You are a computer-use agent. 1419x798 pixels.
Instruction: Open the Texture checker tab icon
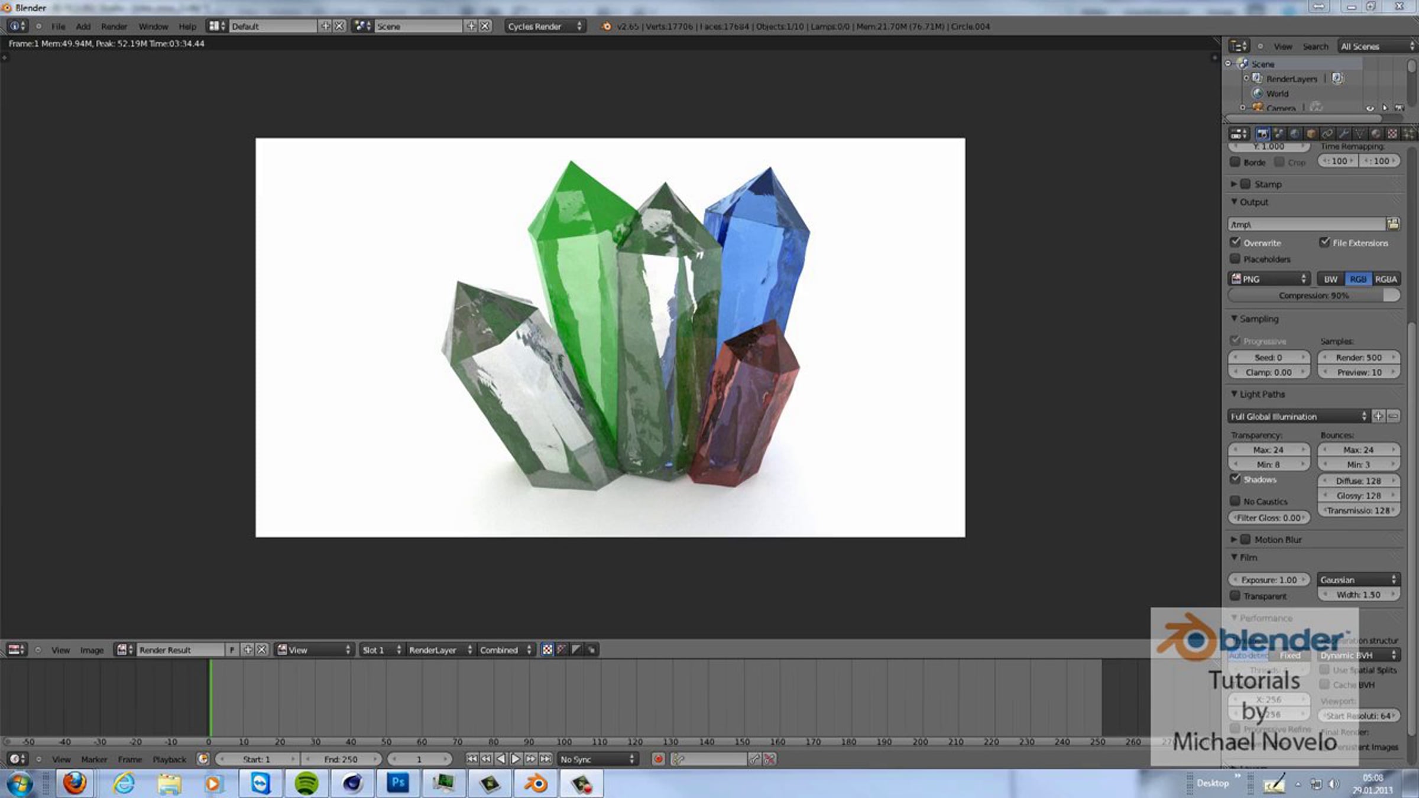point(1392,134)
